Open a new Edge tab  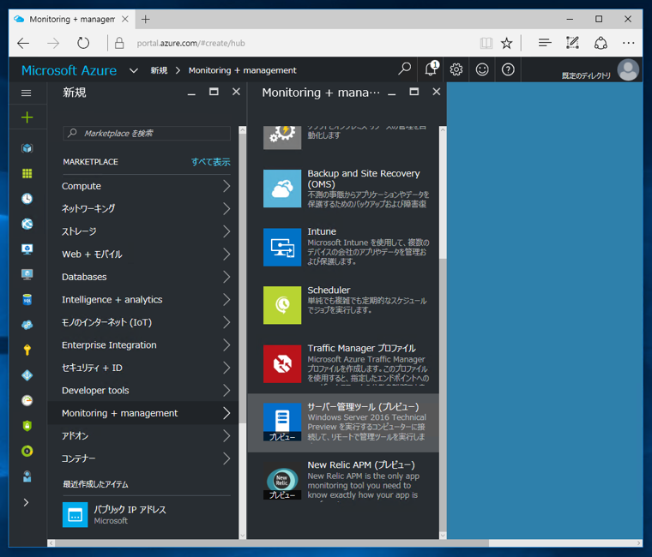146,19
